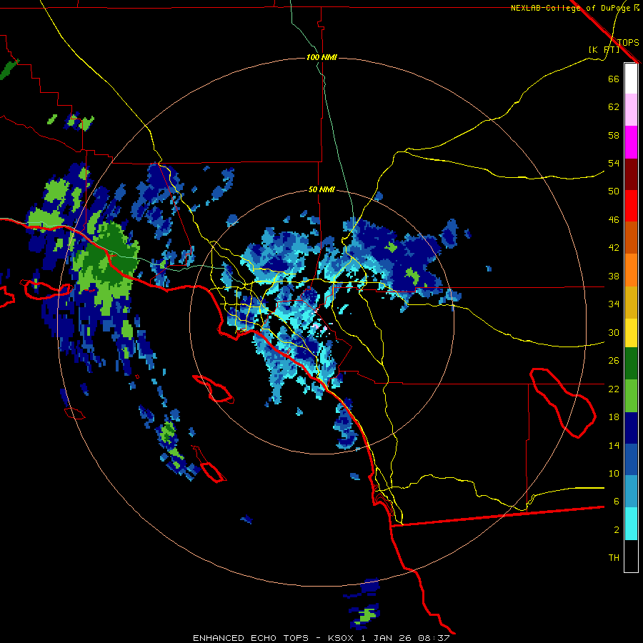Click the KSOX radar site identifier
The image size is (643, 643).
point(340,638)
